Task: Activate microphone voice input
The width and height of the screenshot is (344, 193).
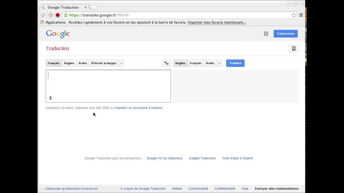Action: [x=50, y=98]
